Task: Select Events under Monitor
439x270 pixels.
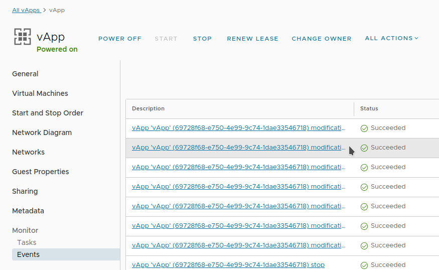Action: 66,254
